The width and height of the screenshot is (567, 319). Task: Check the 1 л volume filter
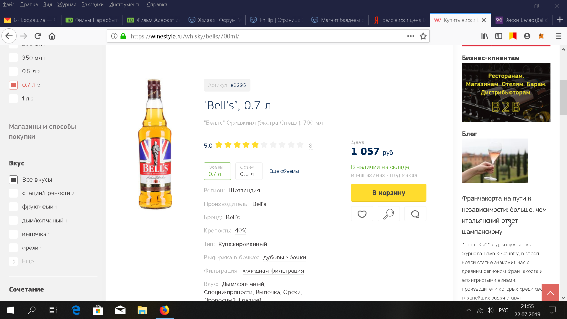[x=13, y=99]
